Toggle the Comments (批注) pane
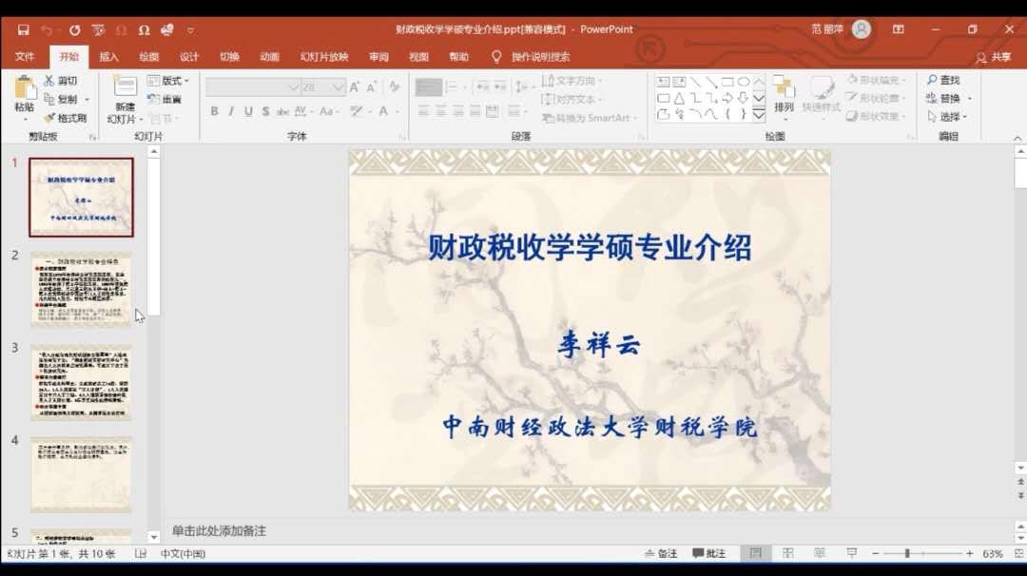 tap(709, 553)
